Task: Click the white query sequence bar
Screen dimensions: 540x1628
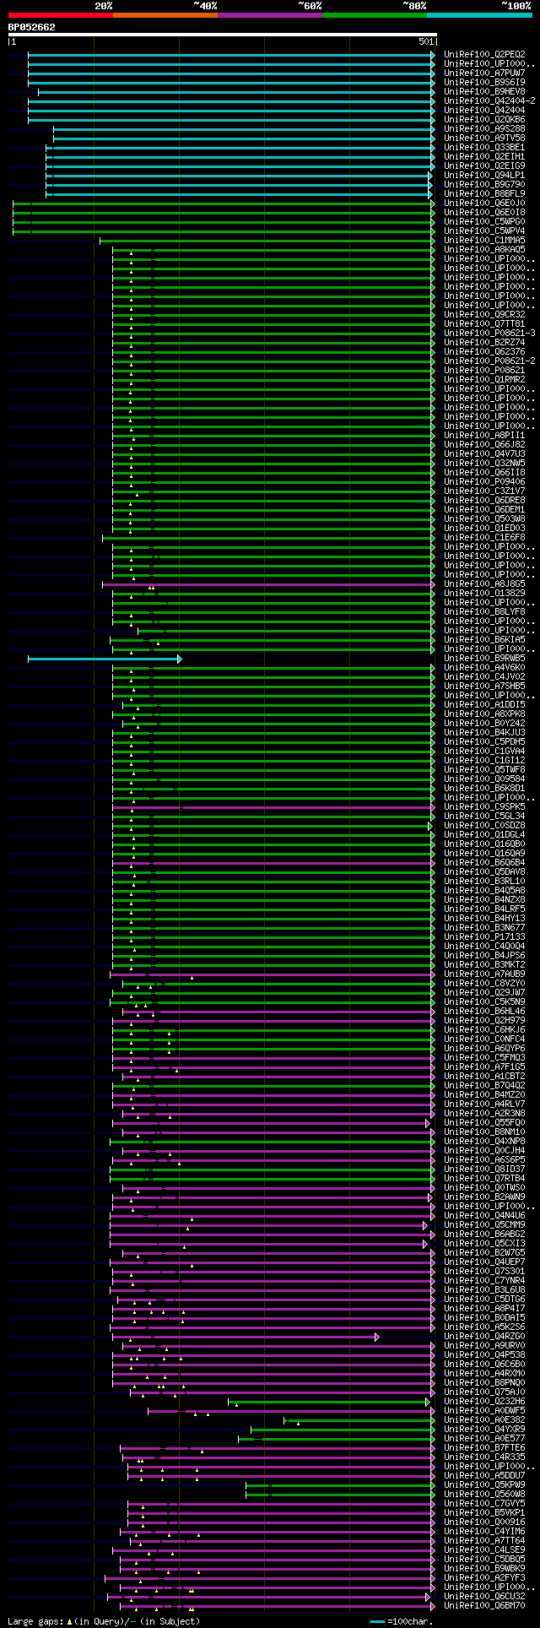Action: [x=222, y=35]
